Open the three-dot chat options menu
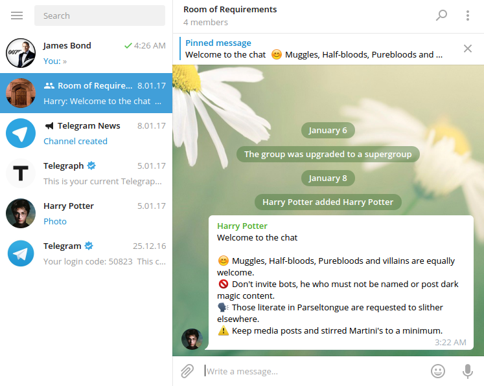 point(468,16)
